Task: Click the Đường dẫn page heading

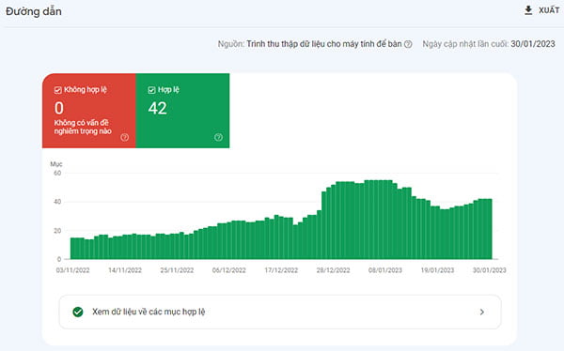Action: 34,11
